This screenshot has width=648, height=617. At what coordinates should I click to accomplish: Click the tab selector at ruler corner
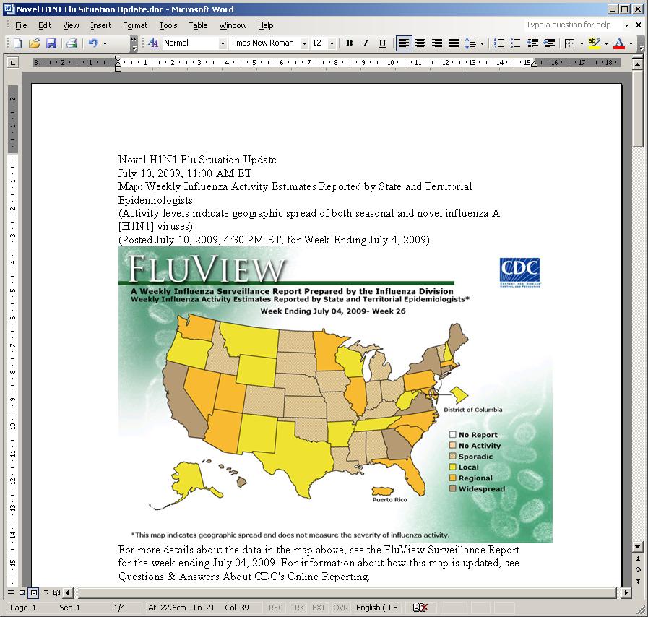coord(13,63)
